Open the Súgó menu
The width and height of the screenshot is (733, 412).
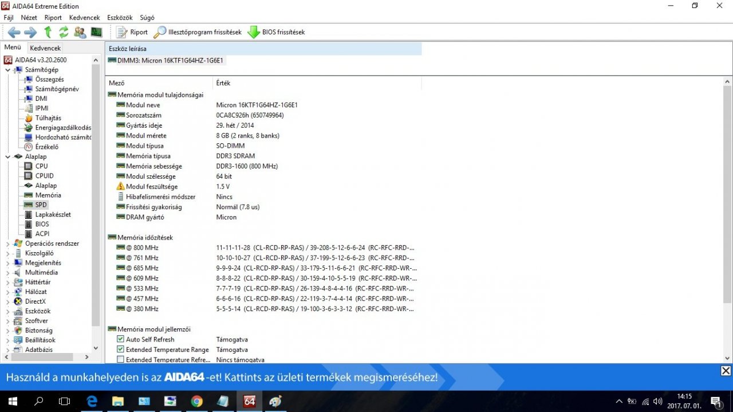click(147, 18)
